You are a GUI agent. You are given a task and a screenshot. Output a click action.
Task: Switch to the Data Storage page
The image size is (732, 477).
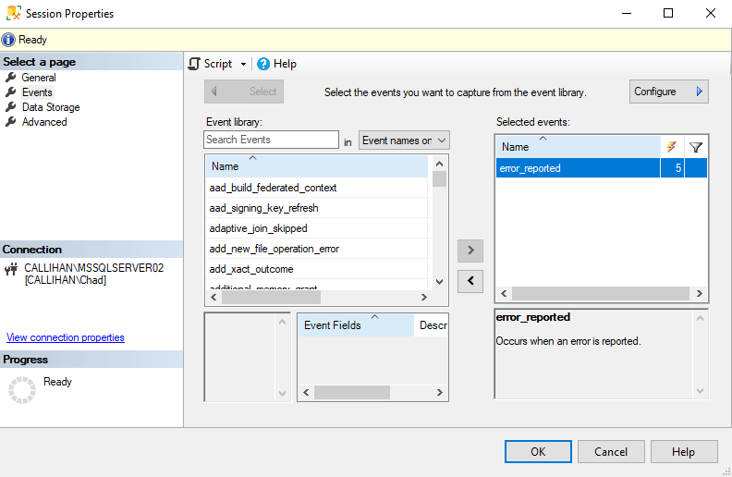(x=51, y=107)
